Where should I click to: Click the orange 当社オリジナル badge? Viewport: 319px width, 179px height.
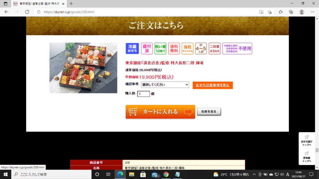187,48
